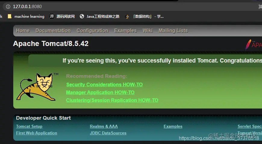The image size is (262, 144).
Task: Click the Recommended Reading heading
Action: (97, 76)
